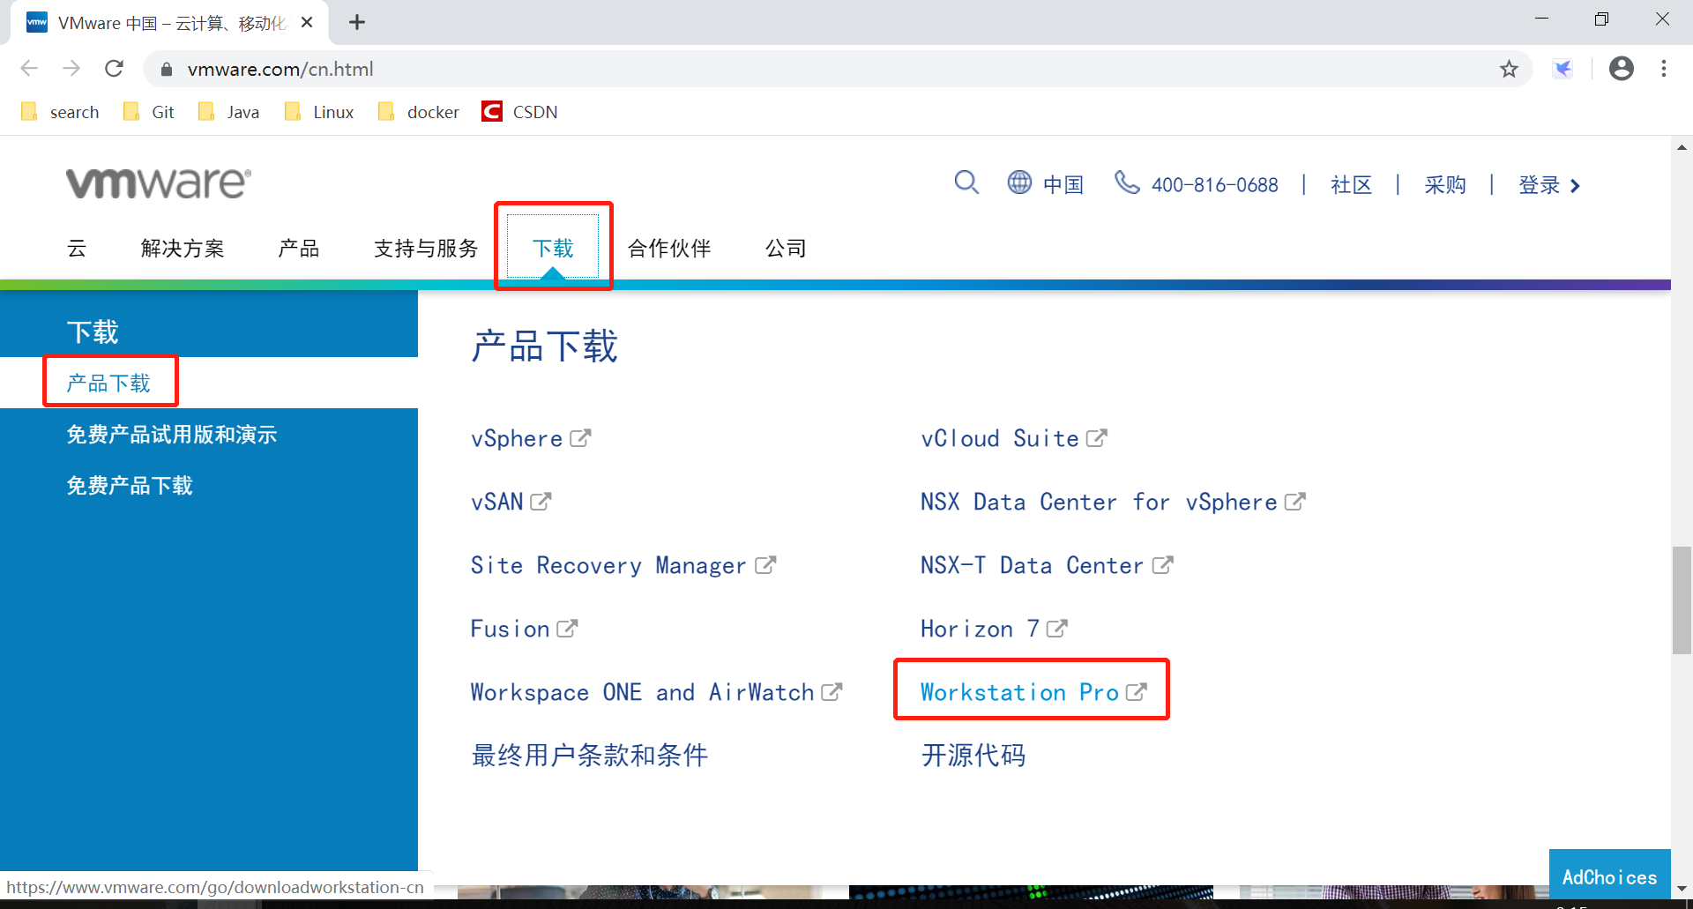
Task: Click the VMware logo
Action: [158, 183]
